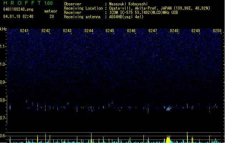
Task: Click Ogata-vill. Akita-Pref. JAPAN location text
Action: (x=160, y=8)
